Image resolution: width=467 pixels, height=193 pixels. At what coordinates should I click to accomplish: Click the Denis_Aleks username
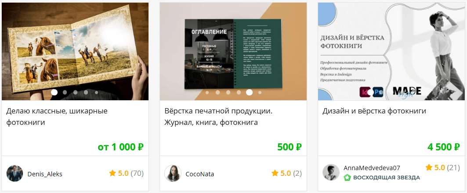[45, 174]
